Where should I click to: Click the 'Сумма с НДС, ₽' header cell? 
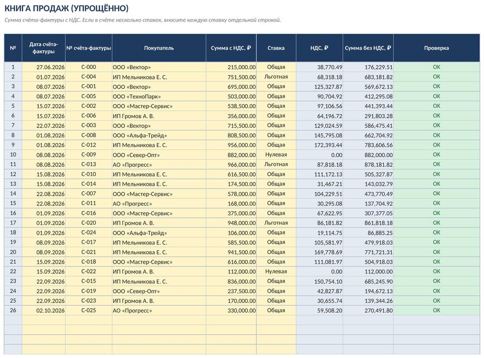(231, 48)
